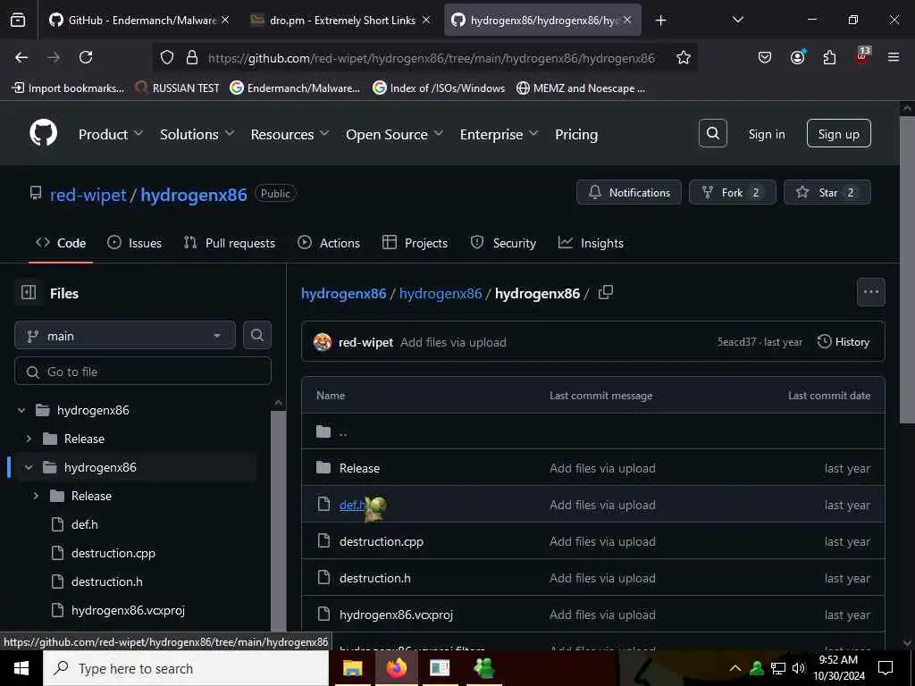Viewport: 915px width, 686px height.
Task: Open the red-wipet owner link in the repository title
Action: coord(88,194)
